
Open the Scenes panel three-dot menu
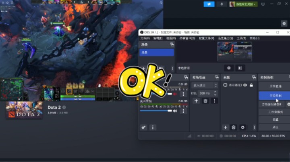172,69
